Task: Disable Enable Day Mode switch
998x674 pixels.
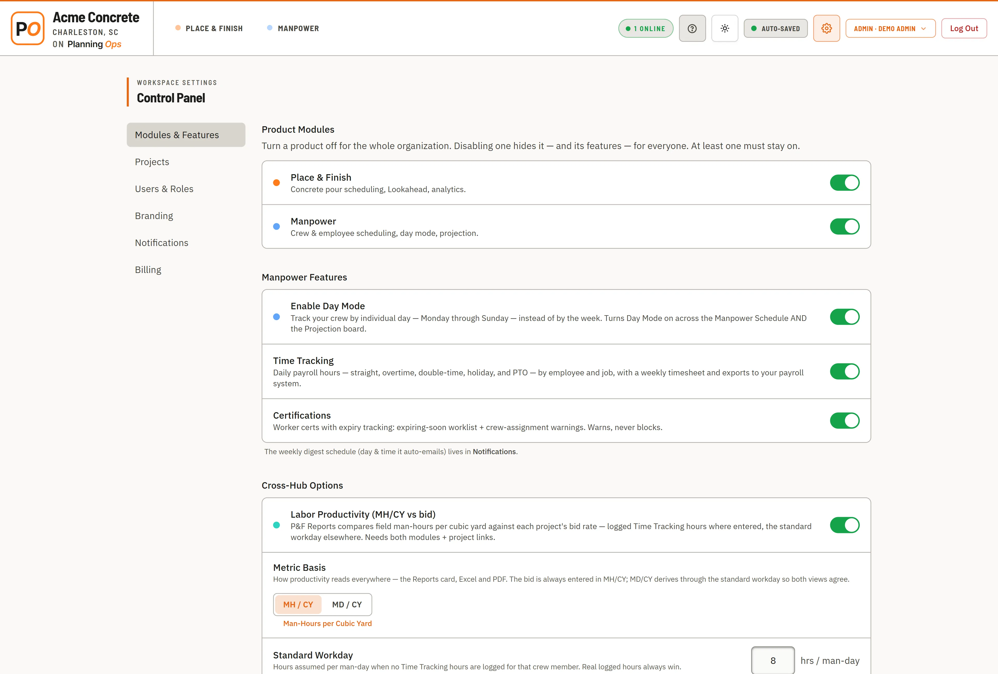Action: 844,317
